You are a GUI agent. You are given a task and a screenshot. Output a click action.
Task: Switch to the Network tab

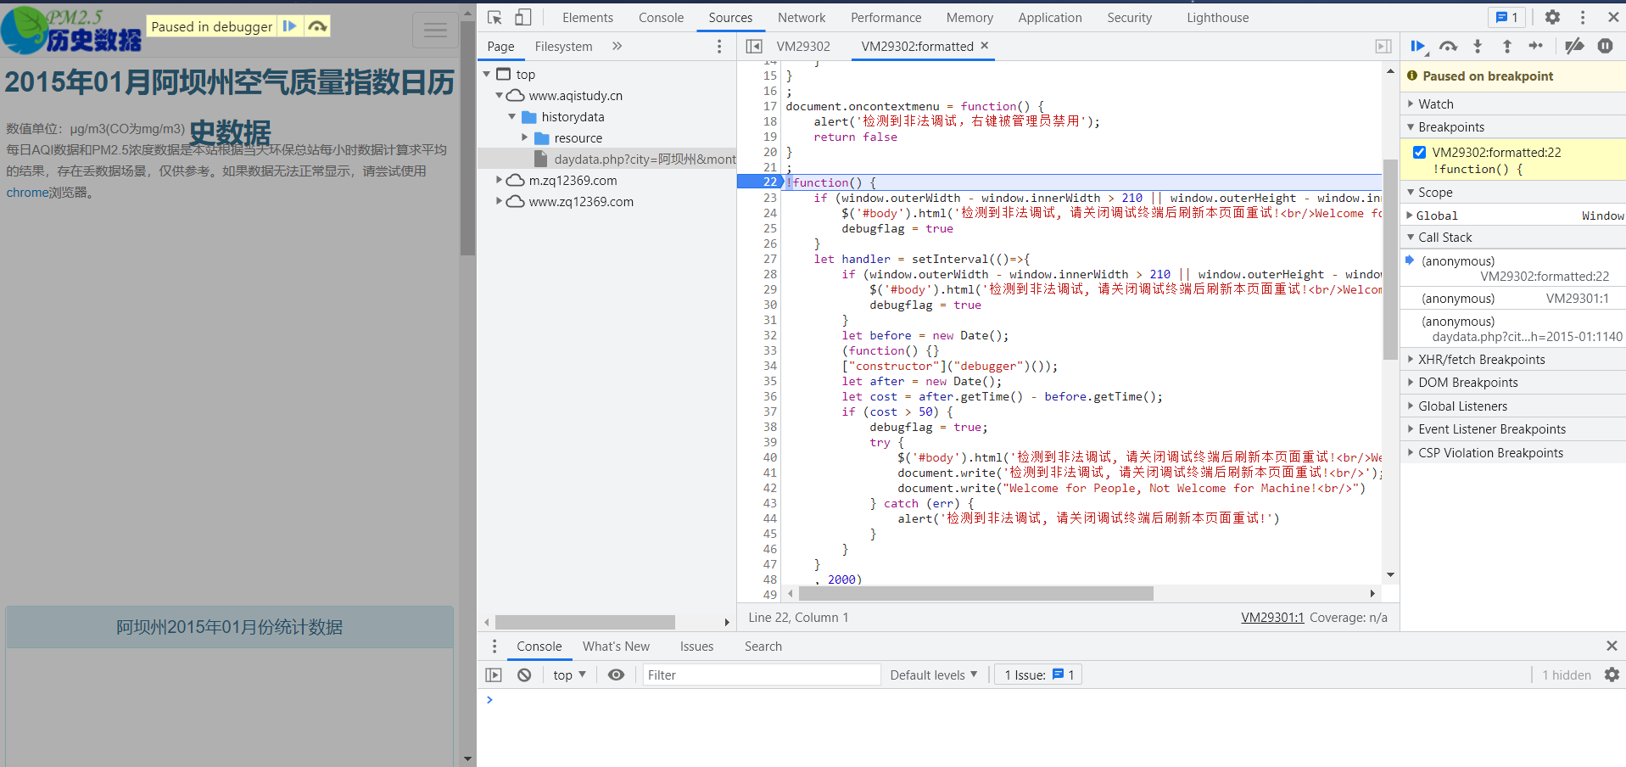coord(801,18)
